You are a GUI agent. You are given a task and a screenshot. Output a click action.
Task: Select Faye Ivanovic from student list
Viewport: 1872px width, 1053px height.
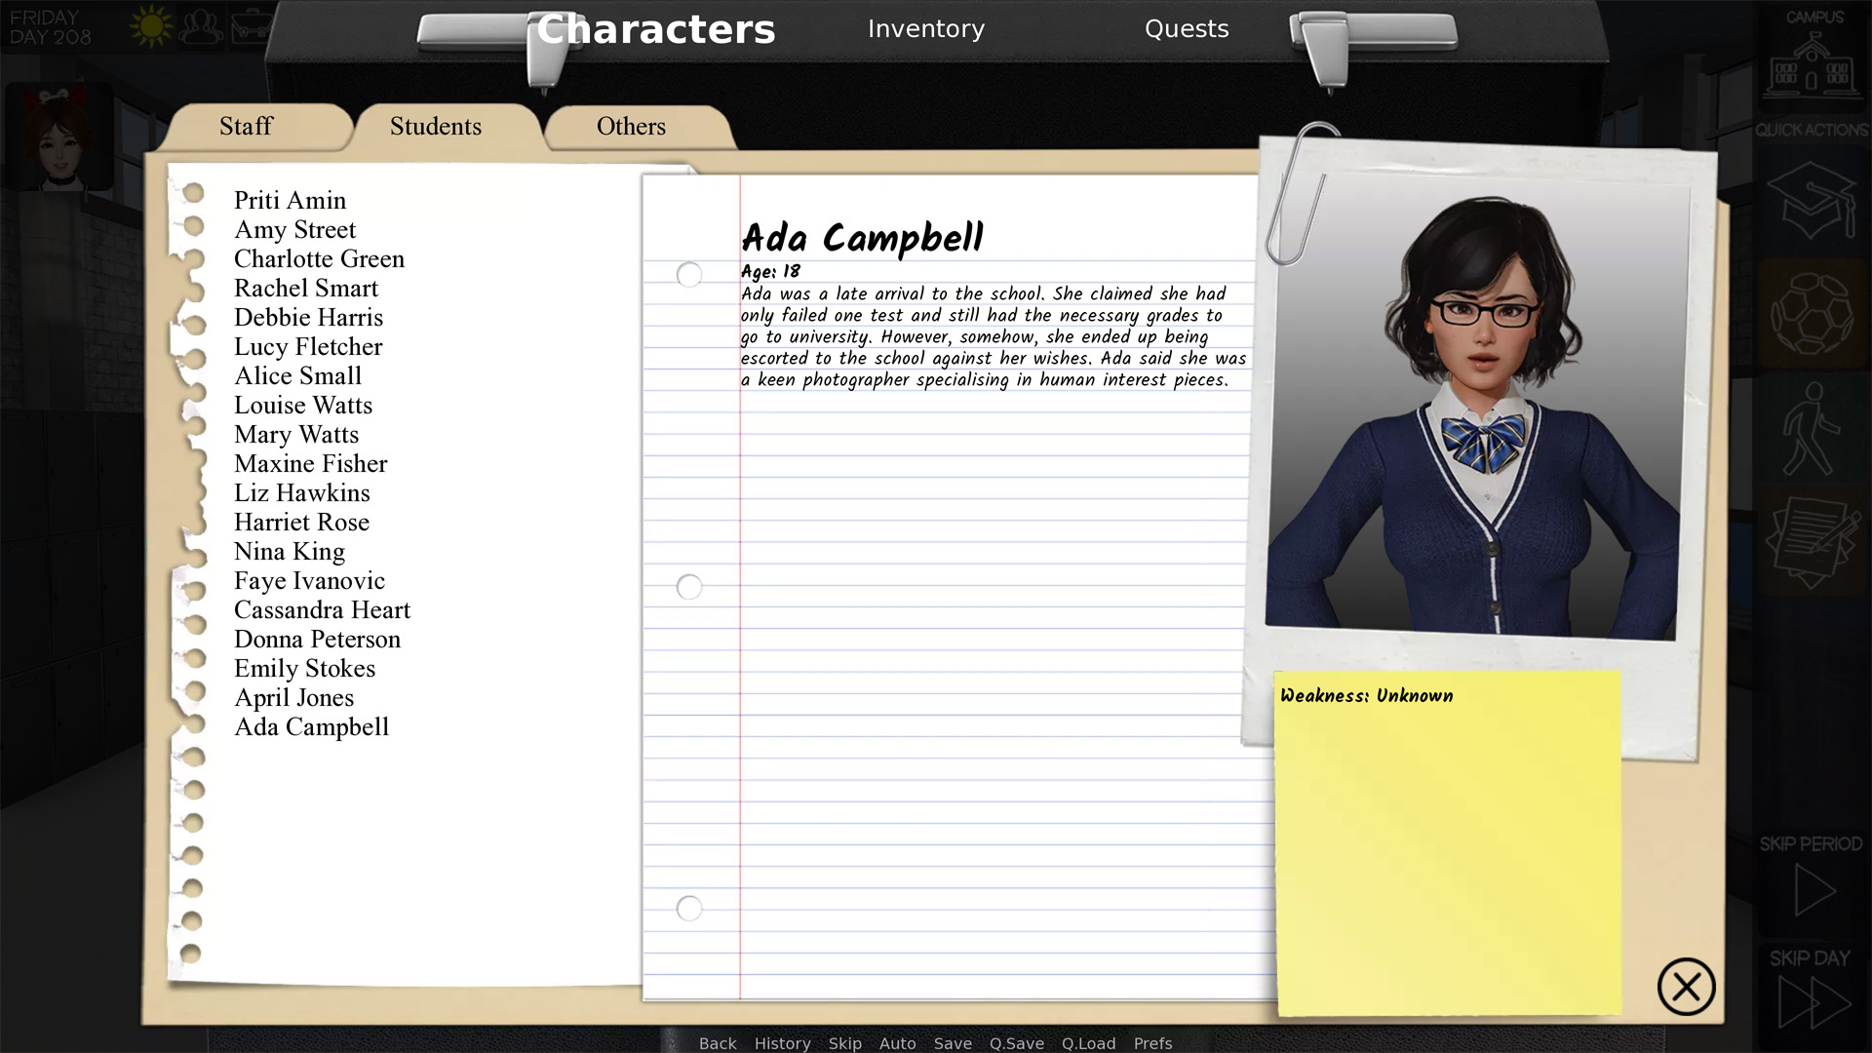309,581
